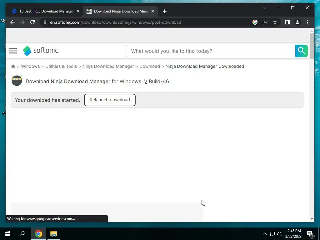Go to the Download breadcrumb link

coord(150,66)
